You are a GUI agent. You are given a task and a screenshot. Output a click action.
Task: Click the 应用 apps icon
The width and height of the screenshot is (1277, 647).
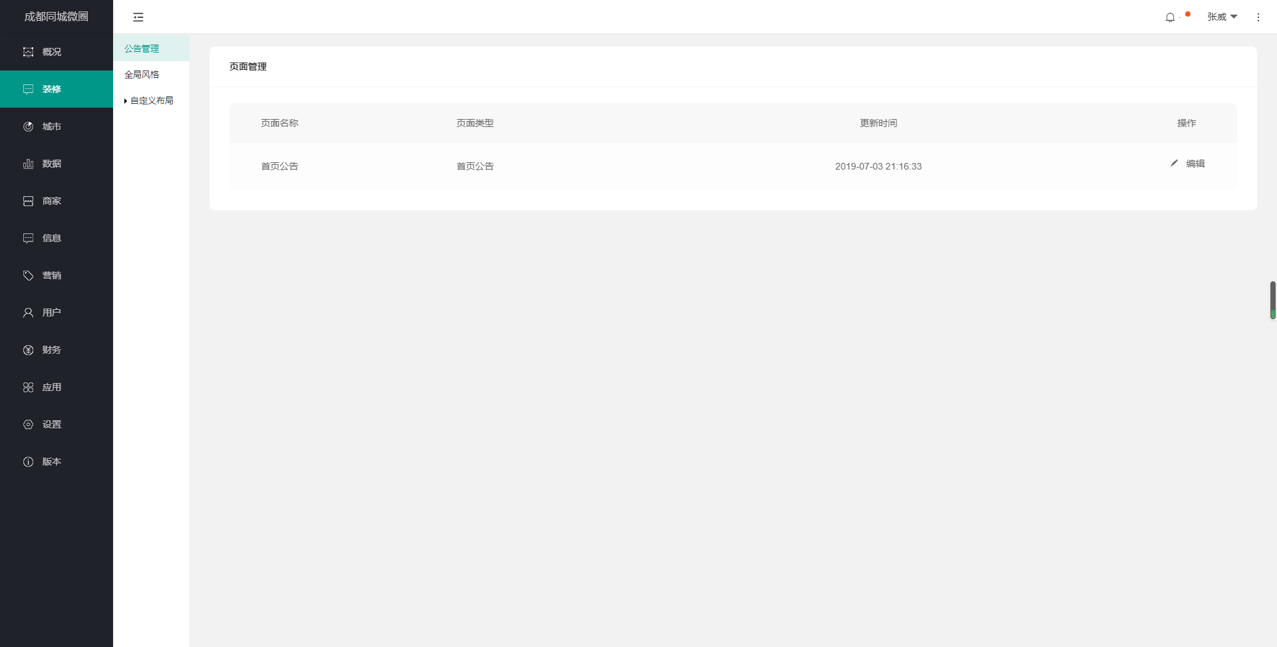28,387
